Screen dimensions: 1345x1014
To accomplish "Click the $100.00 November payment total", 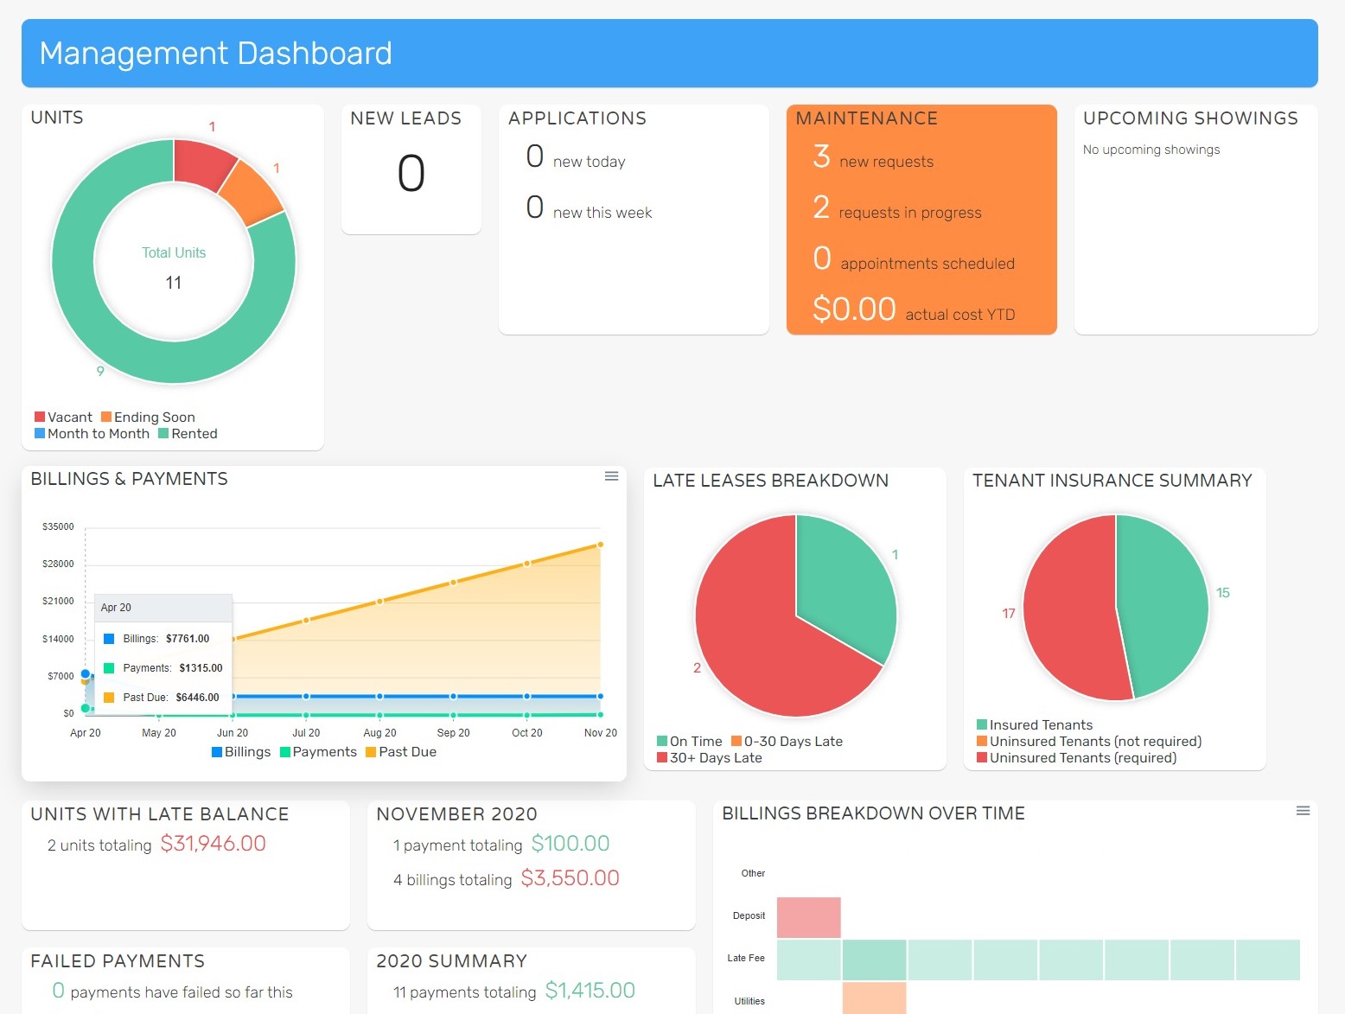I will point(570,844).
